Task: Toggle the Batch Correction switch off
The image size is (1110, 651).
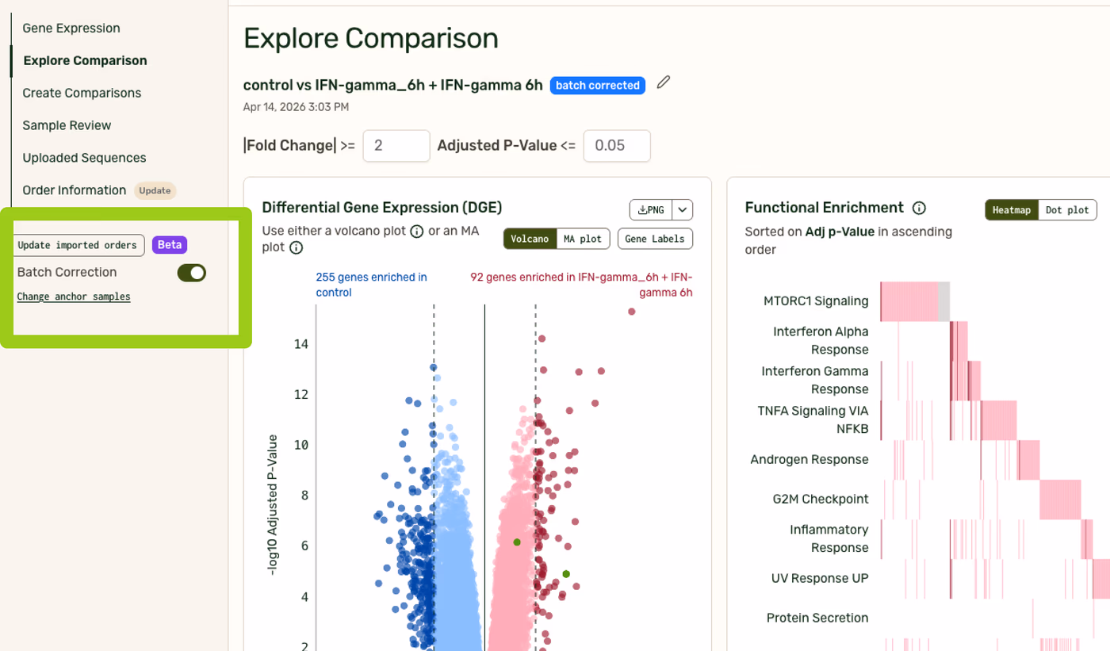Action: (191, 273)
